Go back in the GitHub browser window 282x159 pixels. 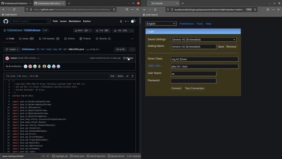point(4,9)
